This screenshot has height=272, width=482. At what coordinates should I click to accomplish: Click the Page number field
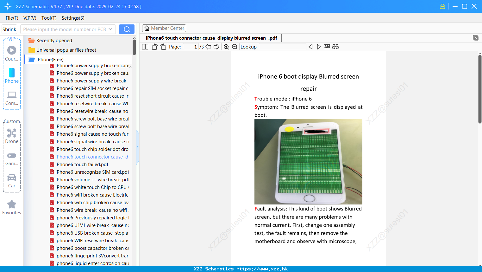(191, 47)
